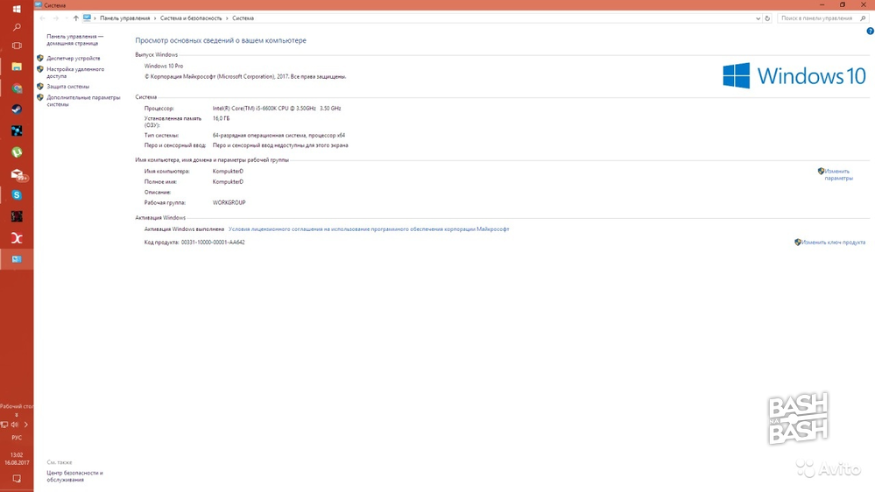Viewport: 875px width, 492px height.
Task: Go back with the back arrow
Action: tap(43, 18)
